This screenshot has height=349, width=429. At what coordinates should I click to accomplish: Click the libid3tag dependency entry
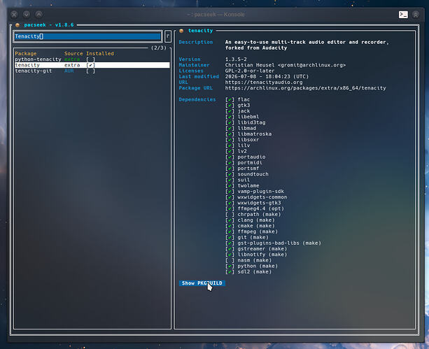pos(251,122)
